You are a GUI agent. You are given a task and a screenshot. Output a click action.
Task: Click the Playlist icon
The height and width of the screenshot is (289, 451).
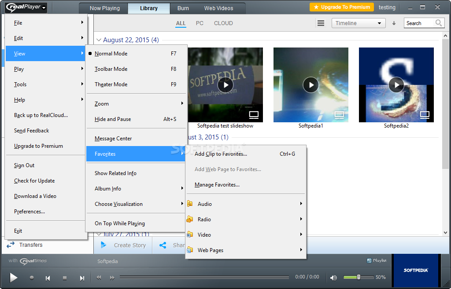point(370,260)
